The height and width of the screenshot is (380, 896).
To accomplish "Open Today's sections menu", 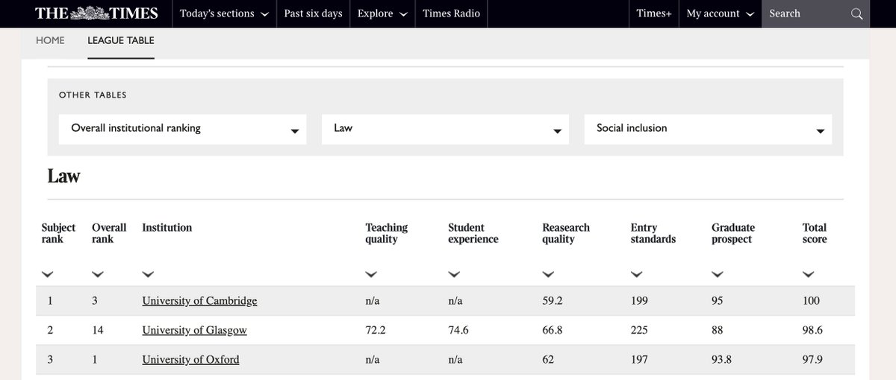I will 225,13.
